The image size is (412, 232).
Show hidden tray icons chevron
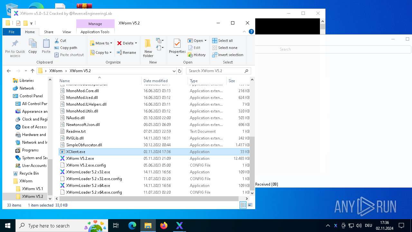pos(328,226)
